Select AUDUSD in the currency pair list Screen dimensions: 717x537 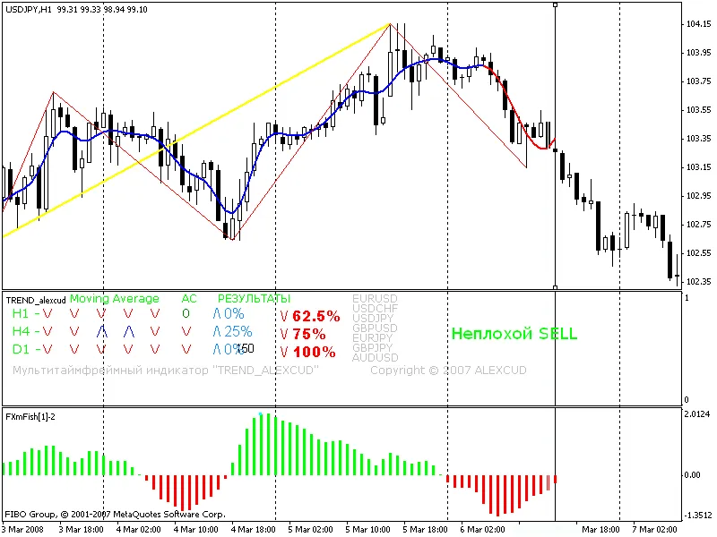pyautogui.click(x=376, y=357)
